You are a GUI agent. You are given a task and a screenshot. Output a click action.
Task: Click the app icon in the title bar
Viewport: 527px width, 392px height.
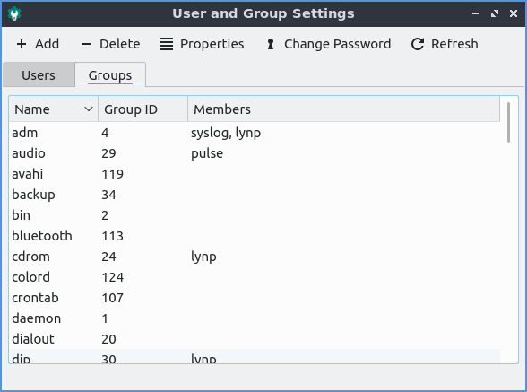coord(14,13)
